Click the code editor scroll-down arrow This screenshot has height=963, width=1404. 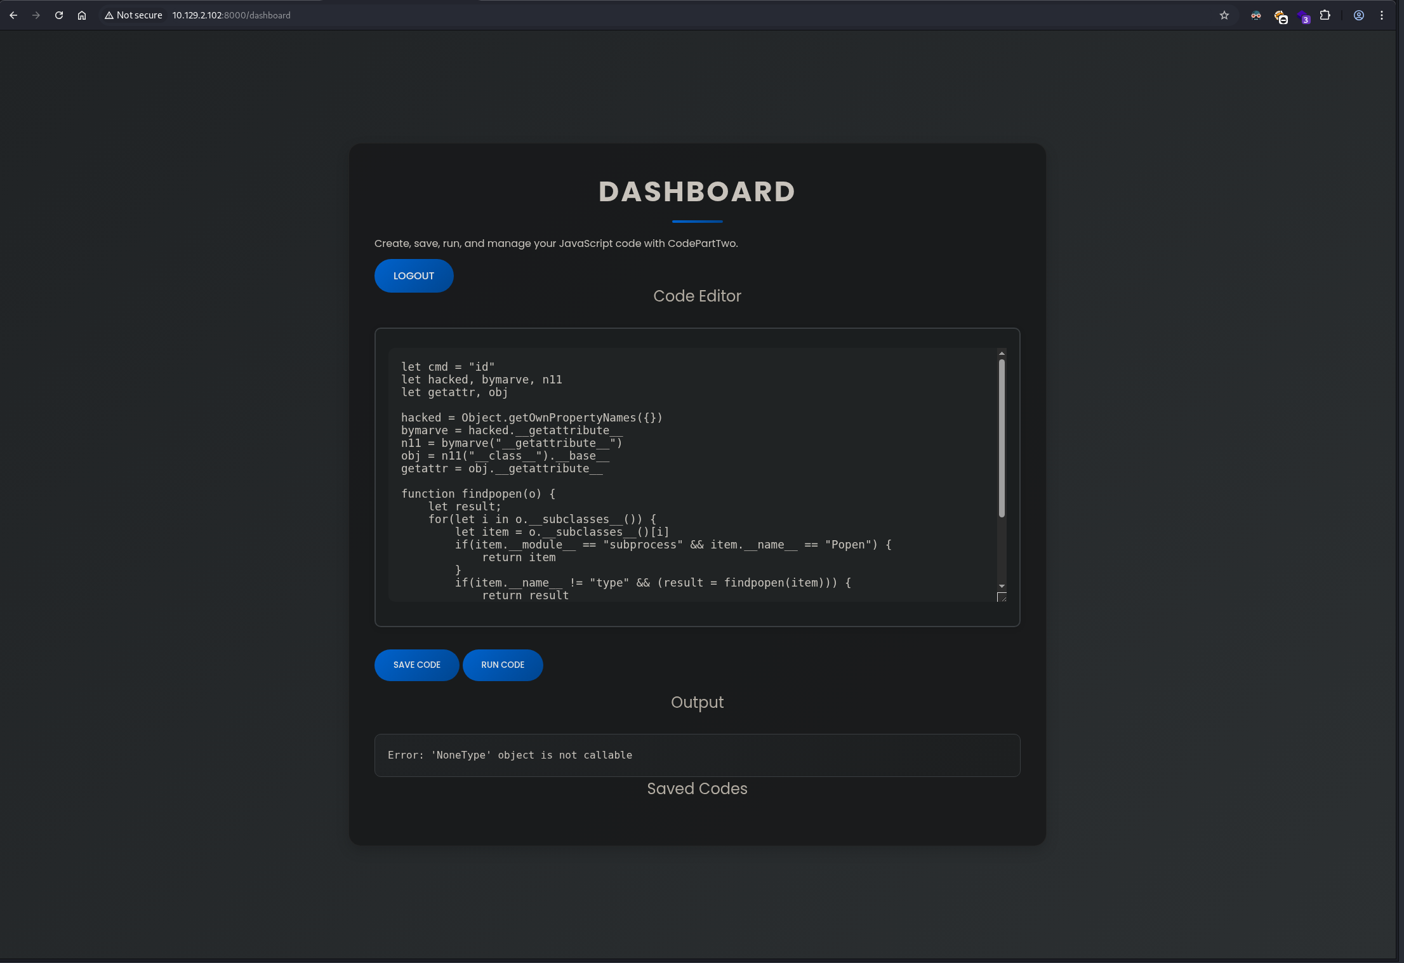click(1002, 586)
